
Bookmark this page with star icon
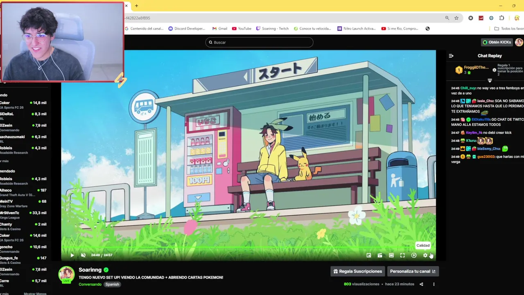coord(456,18)
